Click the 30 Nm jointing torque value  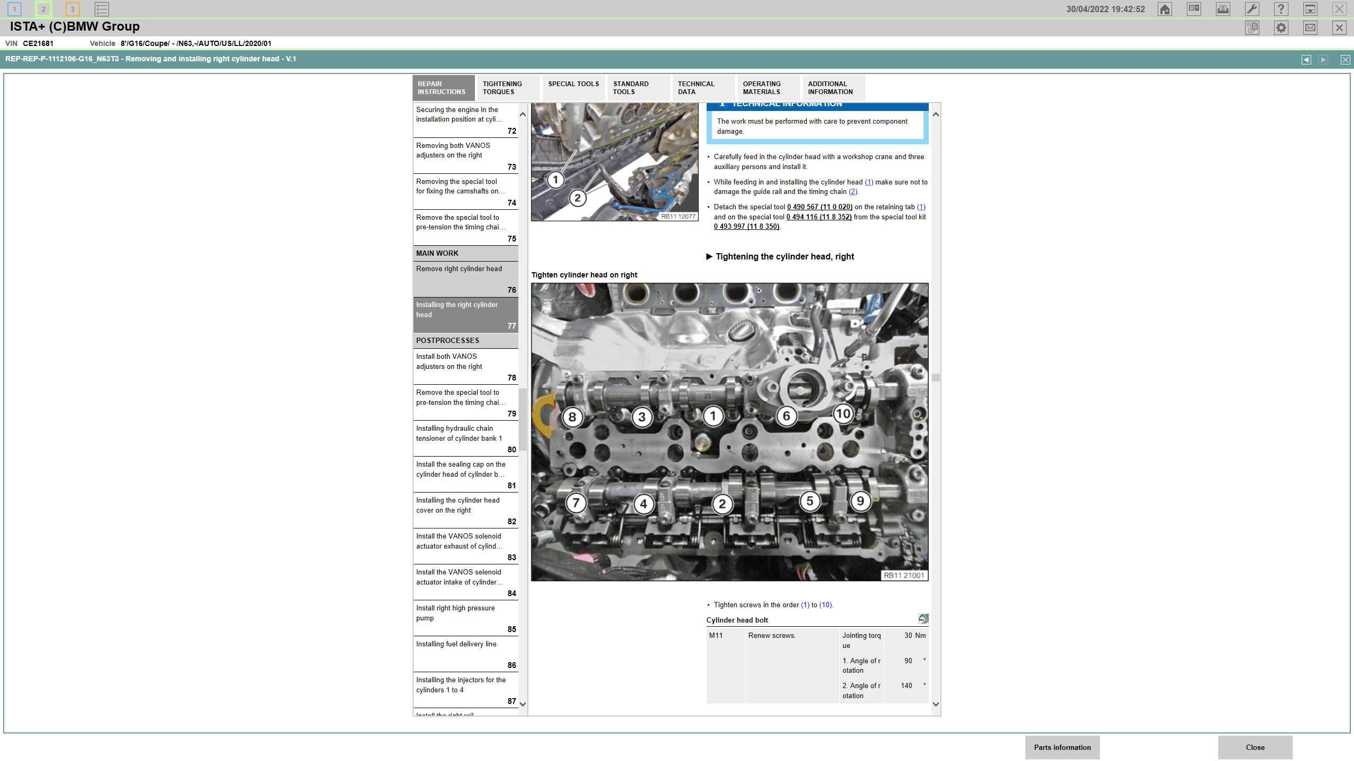point(914,636)
